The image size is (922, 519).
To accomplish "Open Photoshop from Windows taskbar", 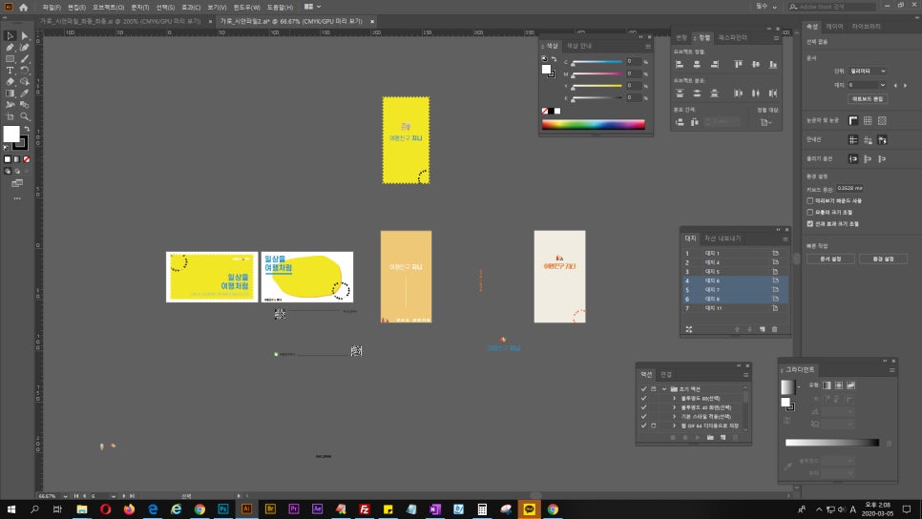I will tap(222, 509).
